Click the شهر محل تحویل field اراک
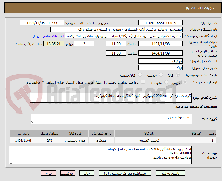 coord(161,68)
